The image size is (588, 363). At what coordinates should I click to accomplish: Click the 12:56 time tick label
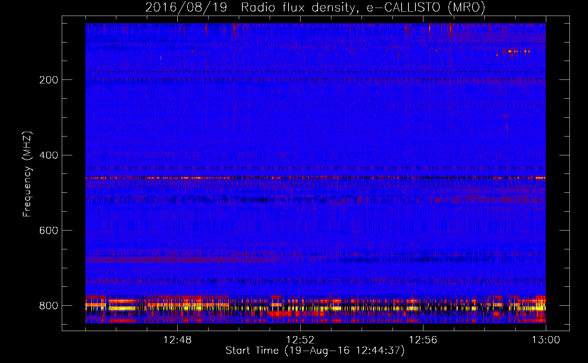(x=423, y=340)
